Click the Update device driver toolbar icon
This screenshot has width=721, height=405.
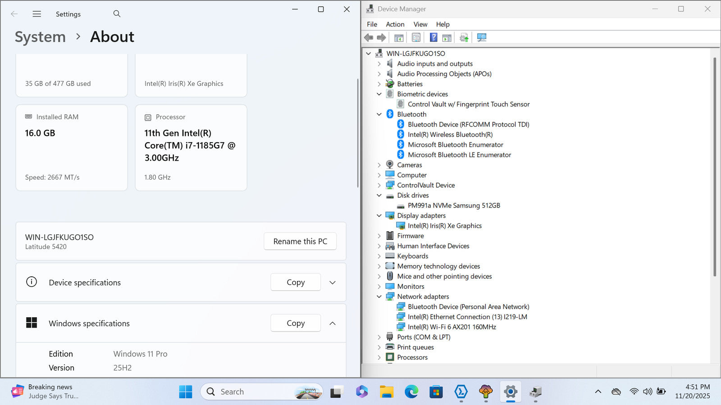coord(464,38)
